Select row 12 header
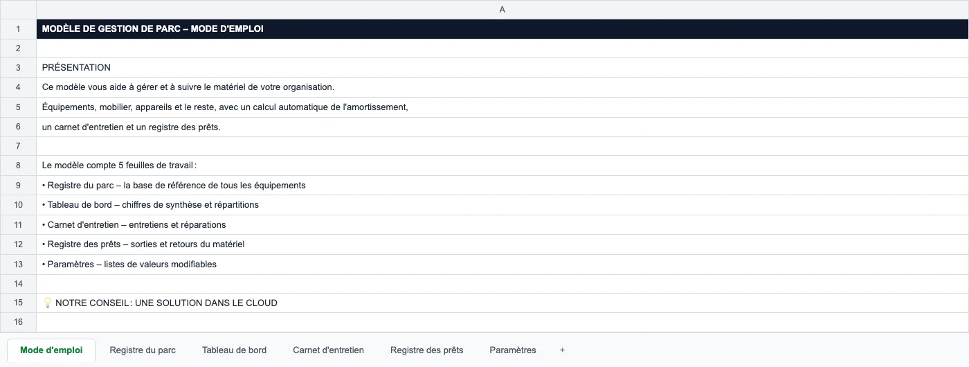969x367 pixels. click(x=18, y=244)
